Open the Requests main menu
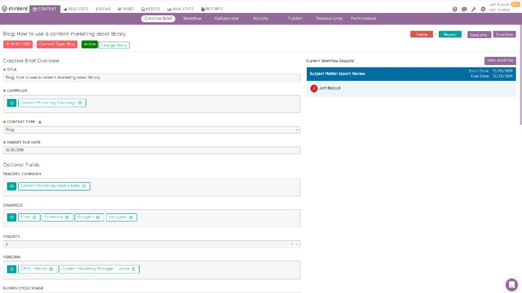This screenshot has height=293, width=522. 76,9
